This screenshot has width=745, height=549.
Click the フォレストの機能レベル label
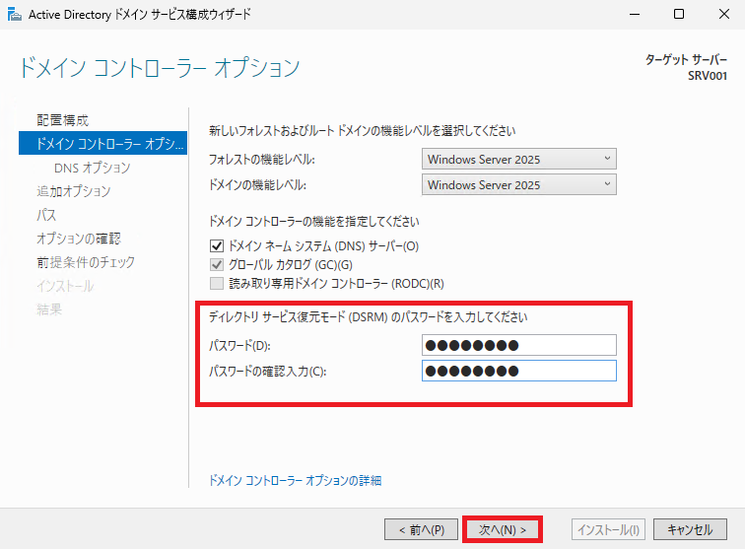pos(262,160)
